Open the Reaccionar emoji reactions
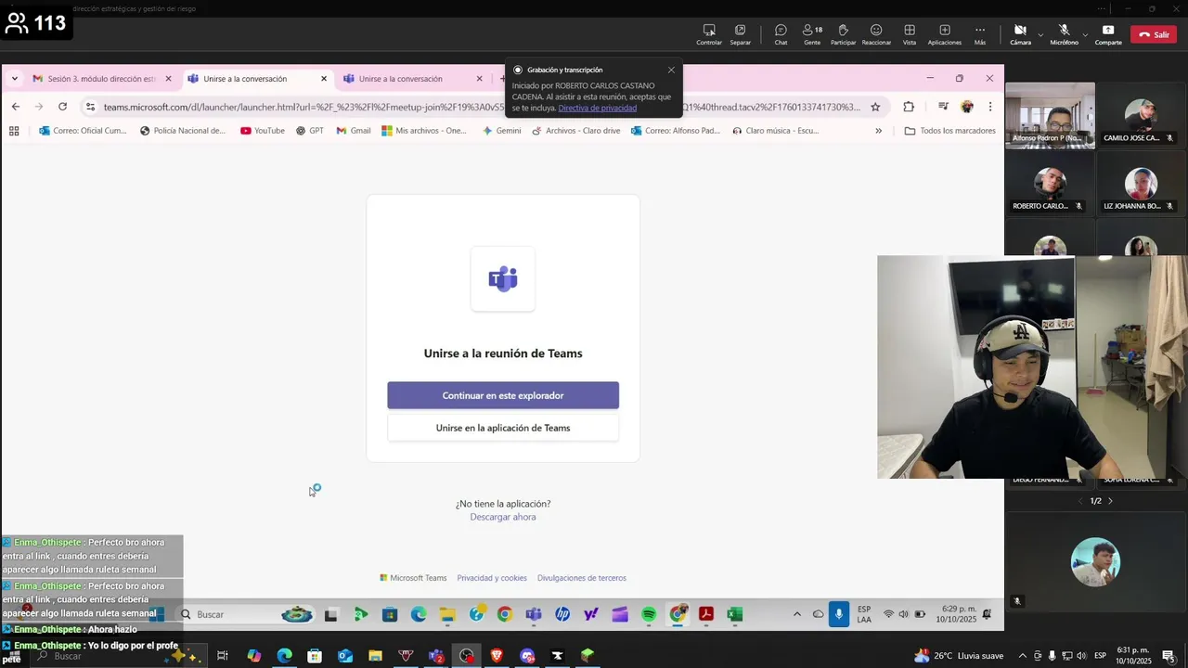Viewport: 1188px width, 668px height. [876, 34]
